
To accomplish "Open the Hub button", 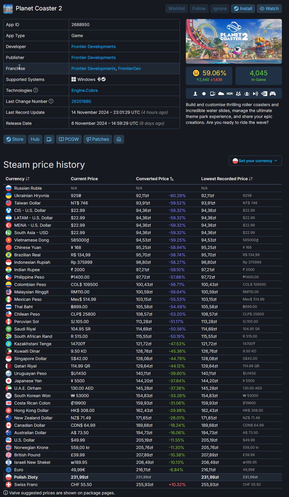I will coord(35,139).
